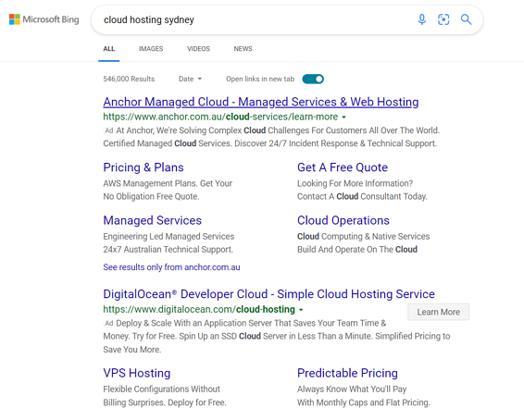
Task: Open Anchor Managed Cloud result title
Action: tap(261, 102)
